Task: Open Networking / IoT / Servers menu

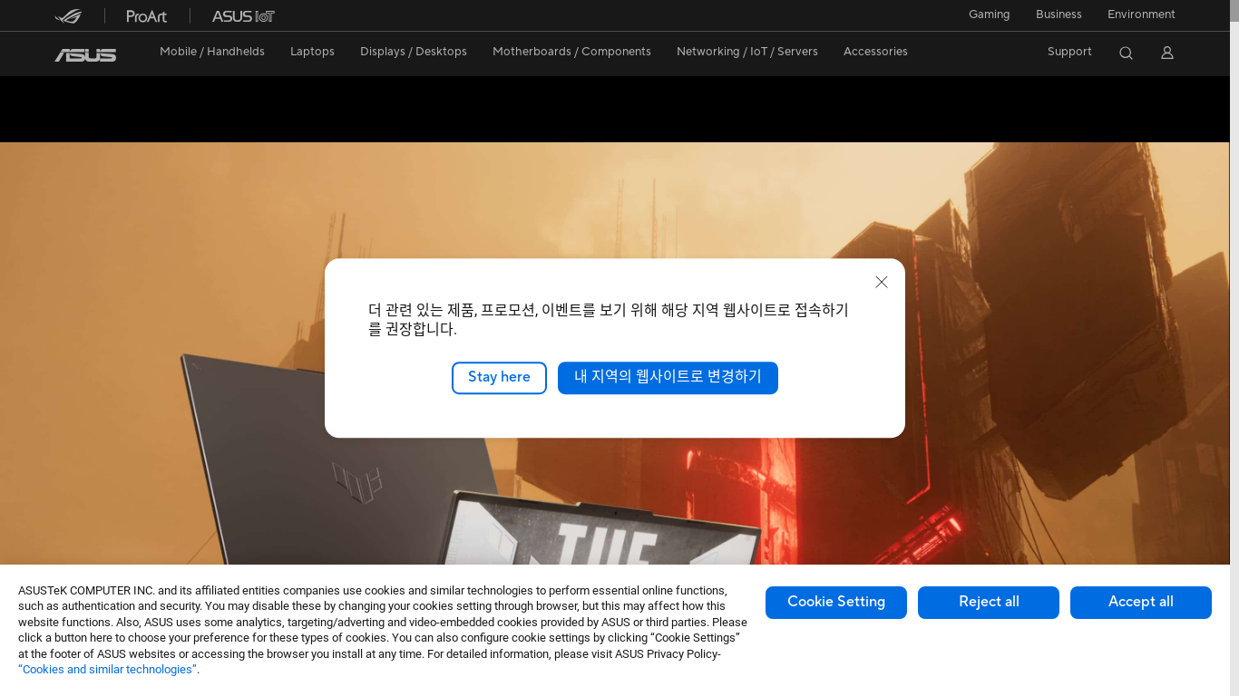Action: click(747, 52)
